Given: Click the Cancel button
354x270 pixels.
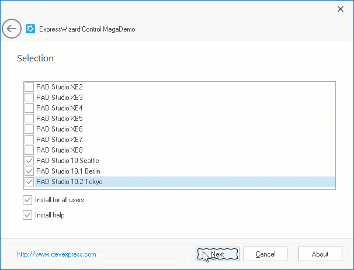Looking at the screenshot, I should pyautogui.click(x=265, y=254).
